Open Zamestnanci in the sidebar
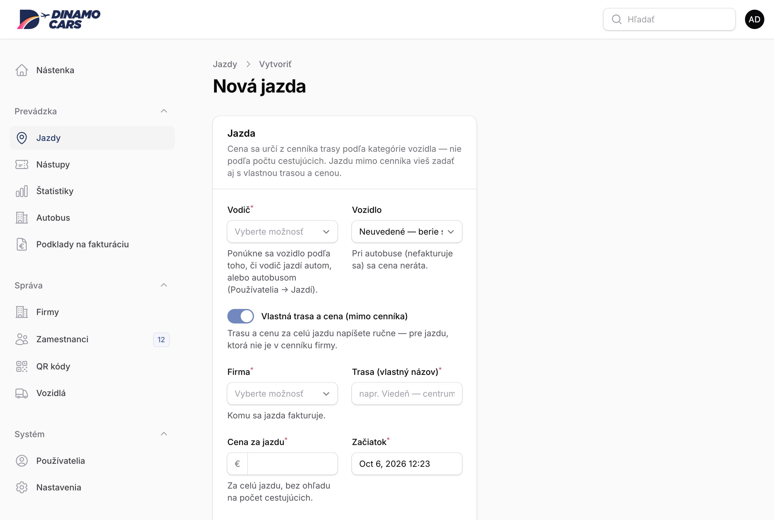Viewport: 774px width, 520px height. (x=92, y=339)
